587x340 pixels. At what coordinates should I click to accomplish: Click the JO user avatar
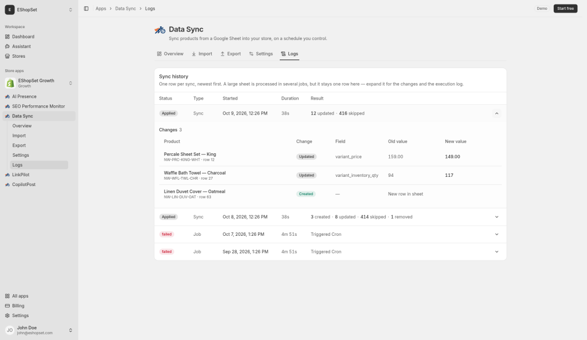[x=10, y=330]
